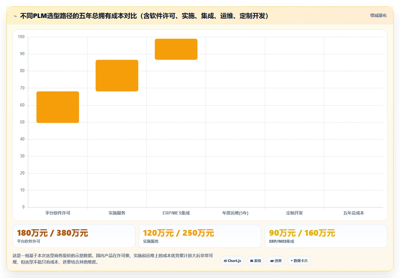
Task: Open the 90万元 / 160万元 data card
Action: click(x=326, y=236)
